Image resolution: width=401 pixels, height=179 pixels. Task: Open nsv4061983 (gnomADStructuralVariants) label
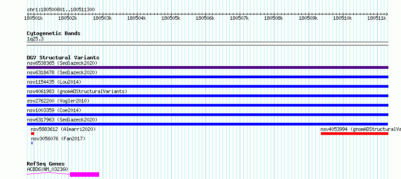click(x=77, y=91)
